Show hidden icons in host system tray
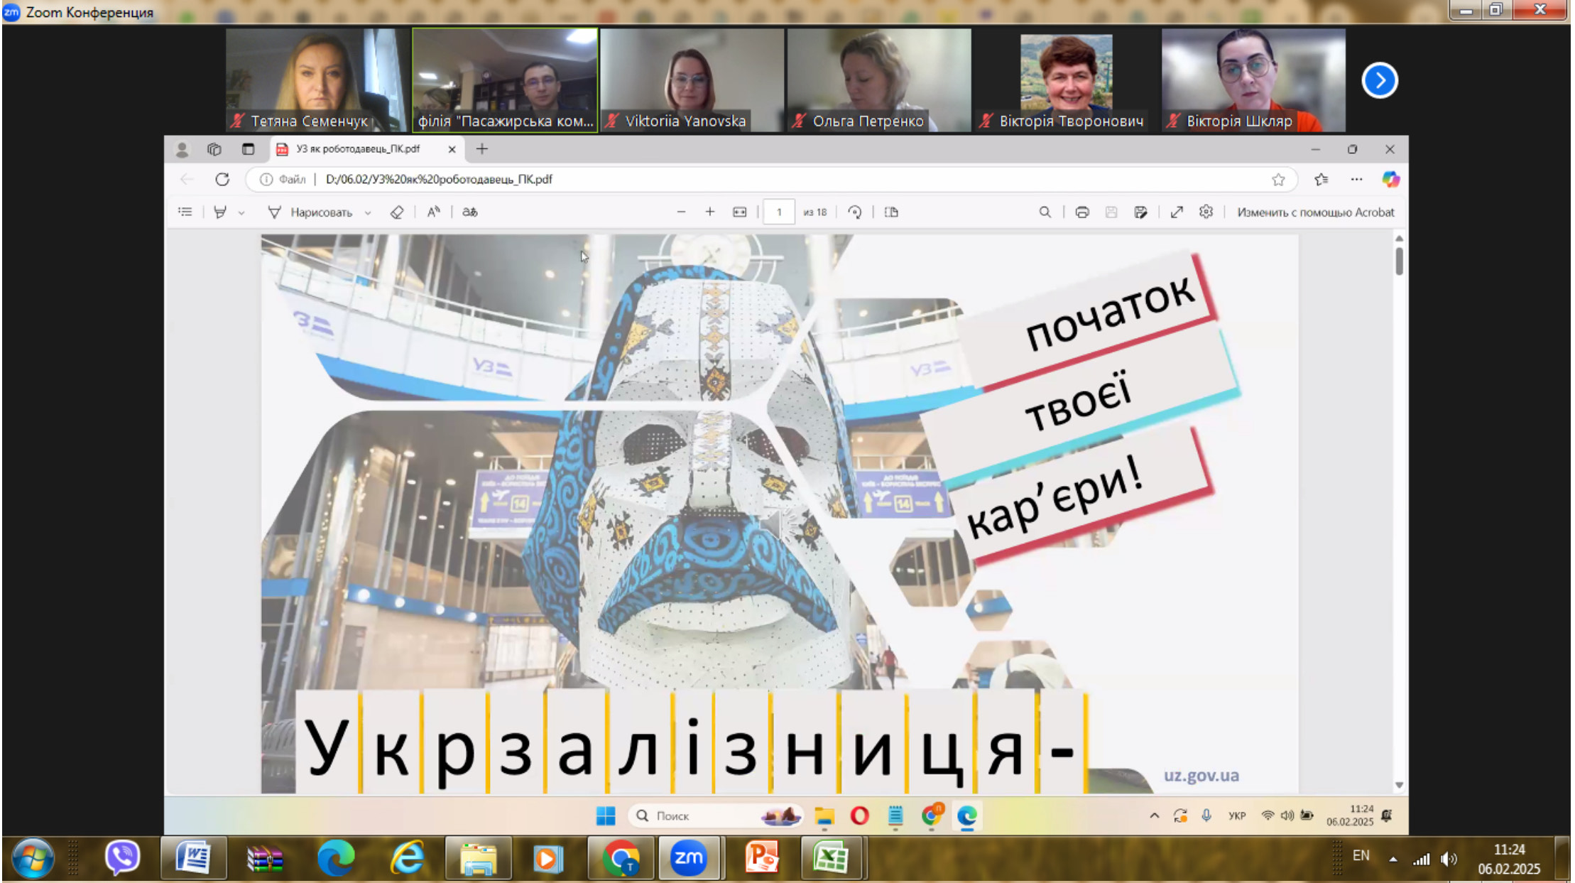 coord(1393,860)
